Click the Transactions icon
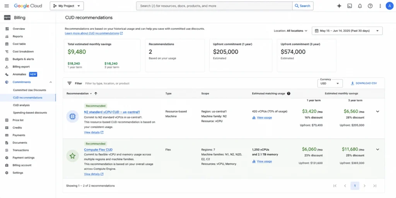 pyautogui.click(x=7, y=150)
